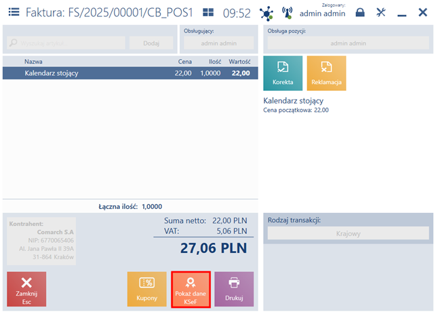Viewport: 436px width, 314px height.
Task: Open the main hamburger menu
Action: [14, 12]
